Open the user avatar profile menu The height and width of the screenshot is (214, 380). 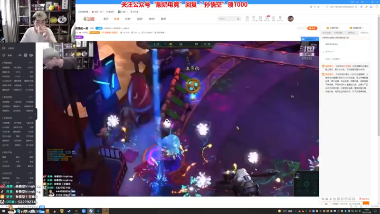(291, 19)
